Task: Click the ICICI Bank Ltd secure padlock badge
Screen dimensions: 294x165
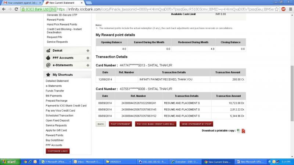Action: pyautogui.click(x=39, y=9)
